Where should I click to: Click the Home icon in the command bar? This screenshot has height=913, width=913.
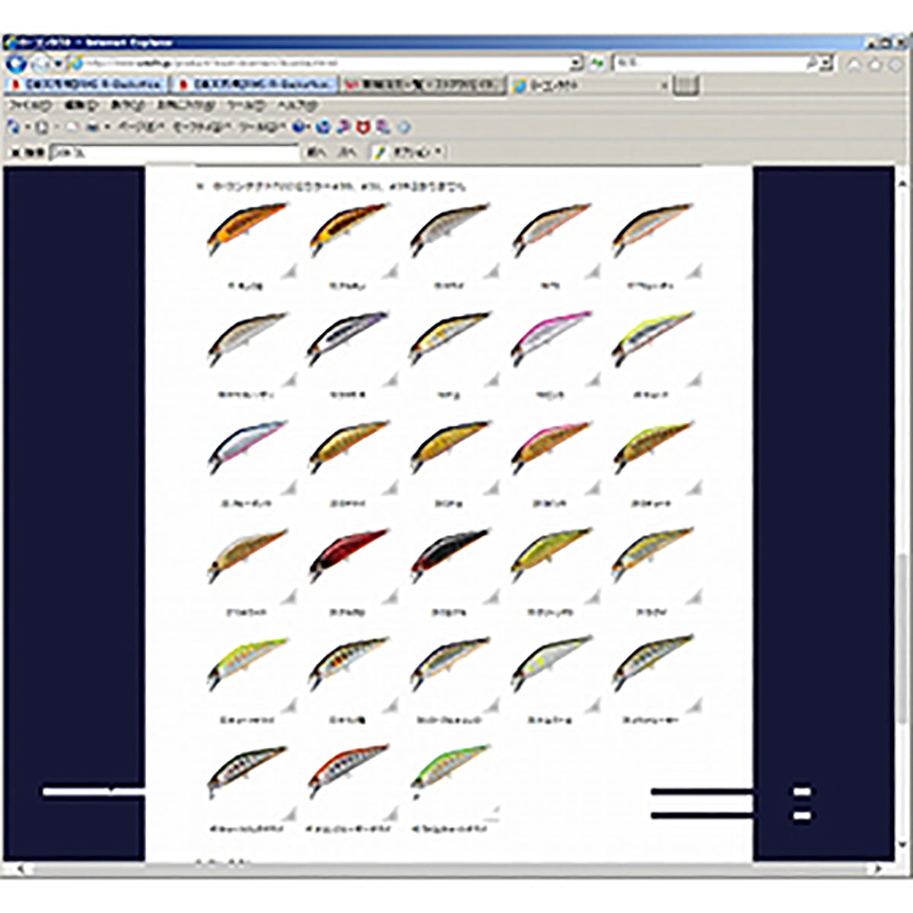(x=13, y=128)
